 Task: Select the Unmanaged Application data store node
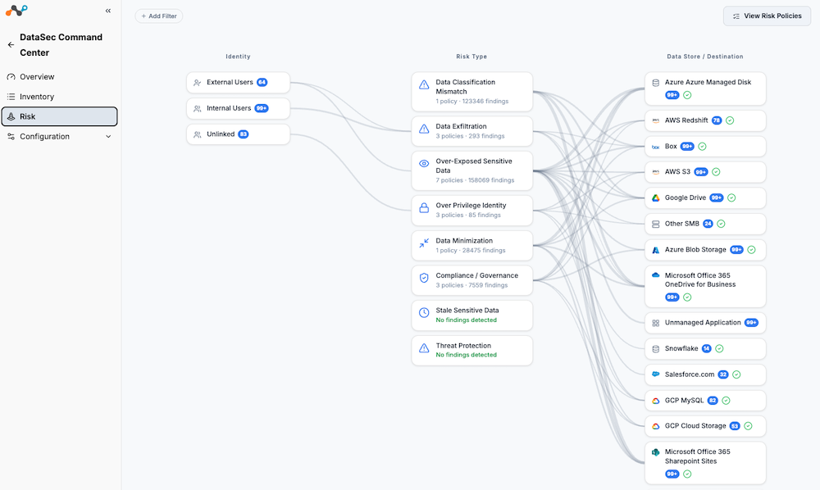coord(705,323)
